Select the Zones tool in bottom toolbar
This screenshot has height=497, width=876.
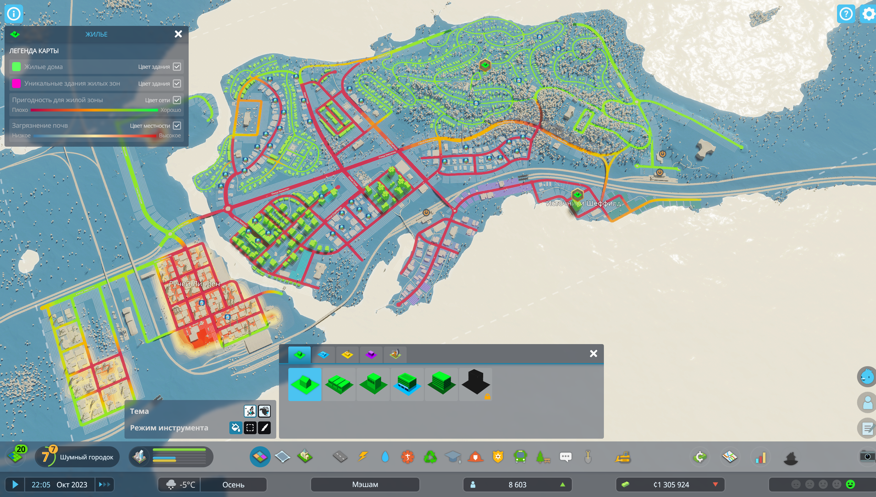(260, 457)
